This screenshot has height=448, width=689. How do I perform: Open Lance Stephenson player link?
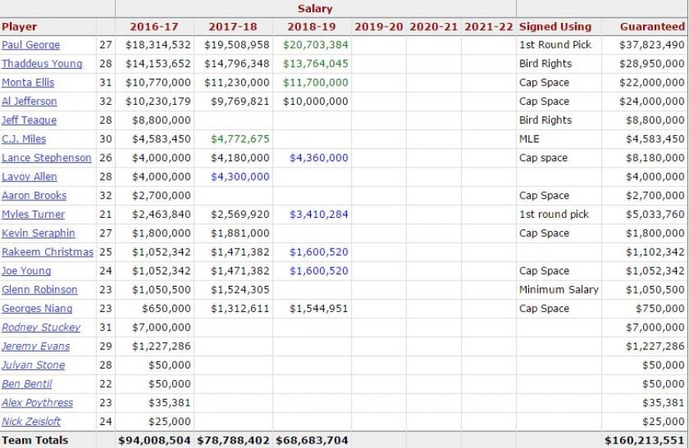[x=47, y=158]
